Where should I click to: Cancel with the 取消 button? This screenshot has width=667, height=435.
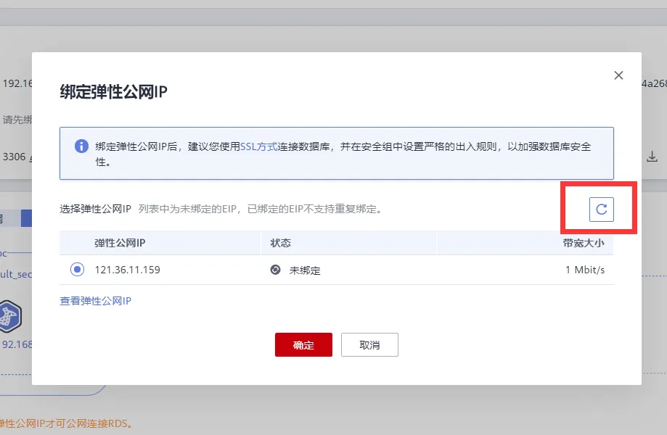[369, 344]
